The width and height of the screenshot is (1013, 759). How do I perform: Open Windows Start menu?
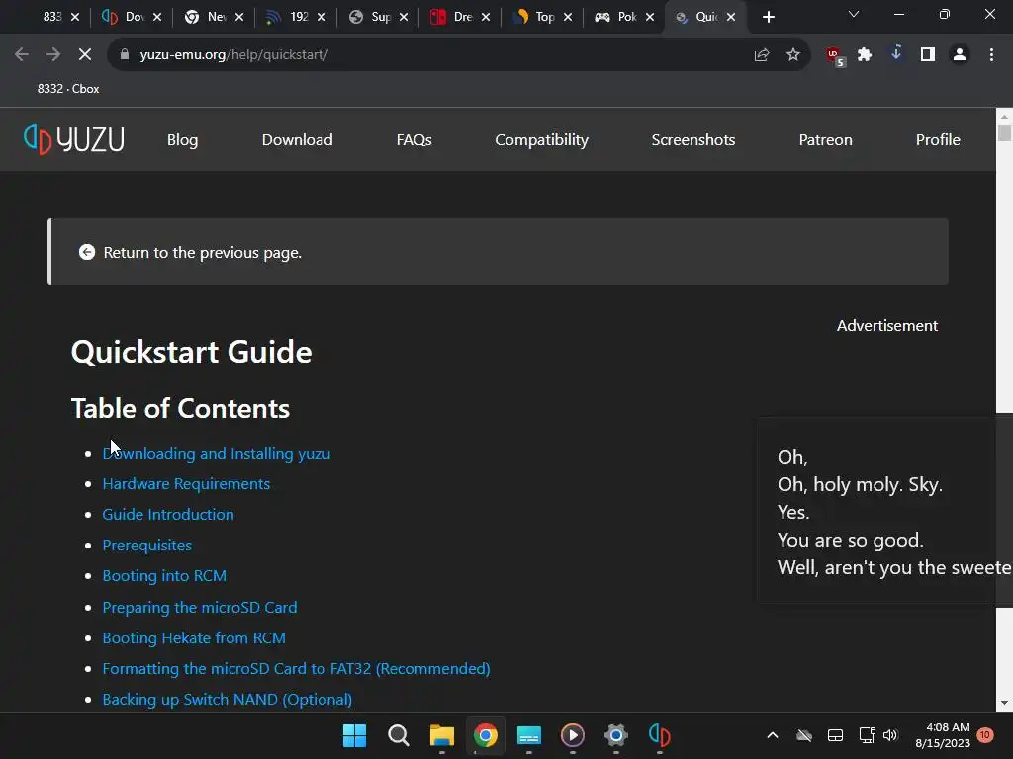[x=354, y=735]
